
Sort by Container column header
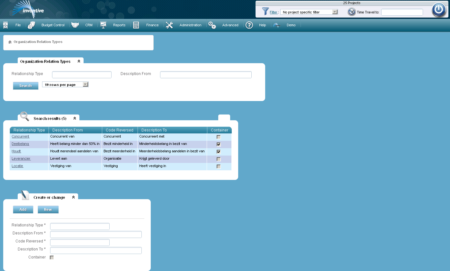(x=220, y=130)
